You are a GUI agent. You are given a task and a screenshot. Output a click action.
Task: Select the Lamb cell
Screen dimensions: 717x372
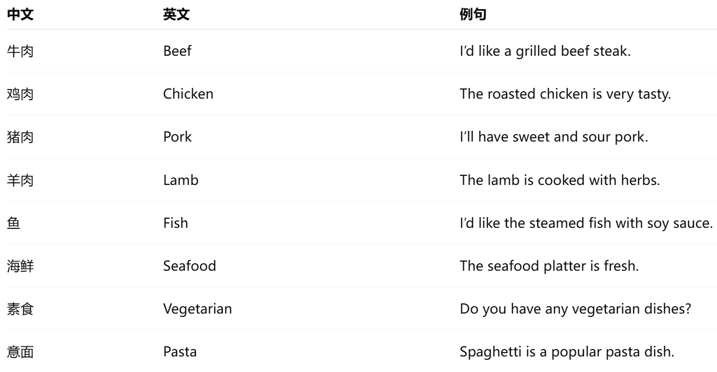coord(181,180)
